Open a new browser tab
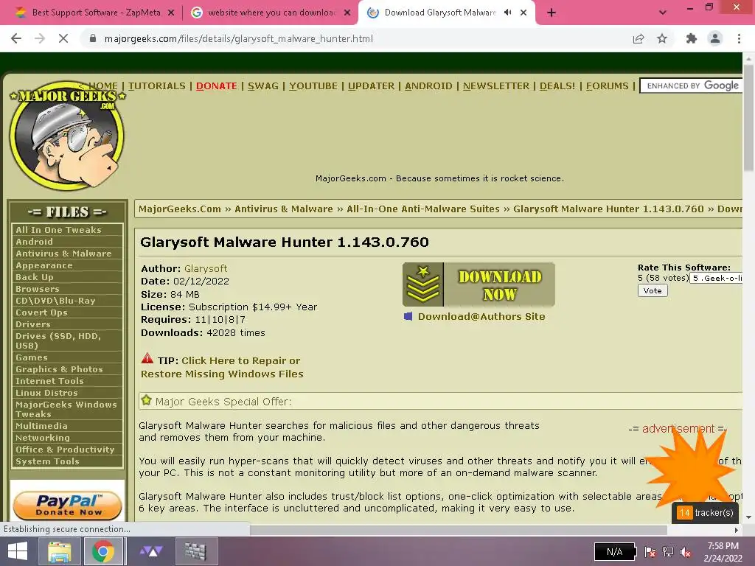The height and width of the screenshot is (566, 755). pyautogui.click(x=552, y=13)
